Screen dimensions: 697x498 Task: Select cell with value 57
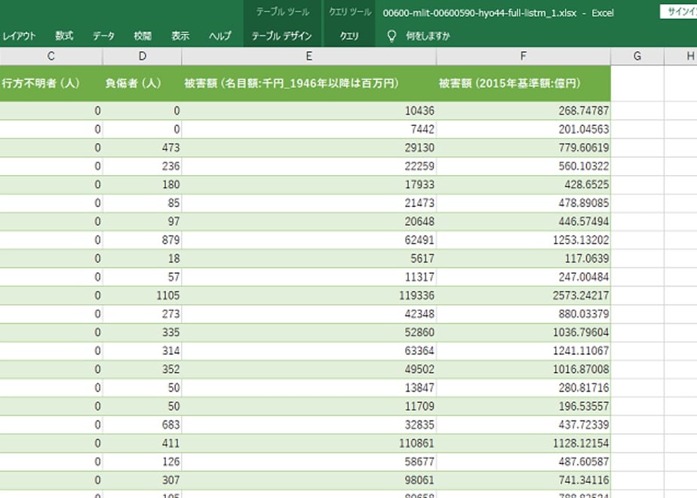point(143,277)
